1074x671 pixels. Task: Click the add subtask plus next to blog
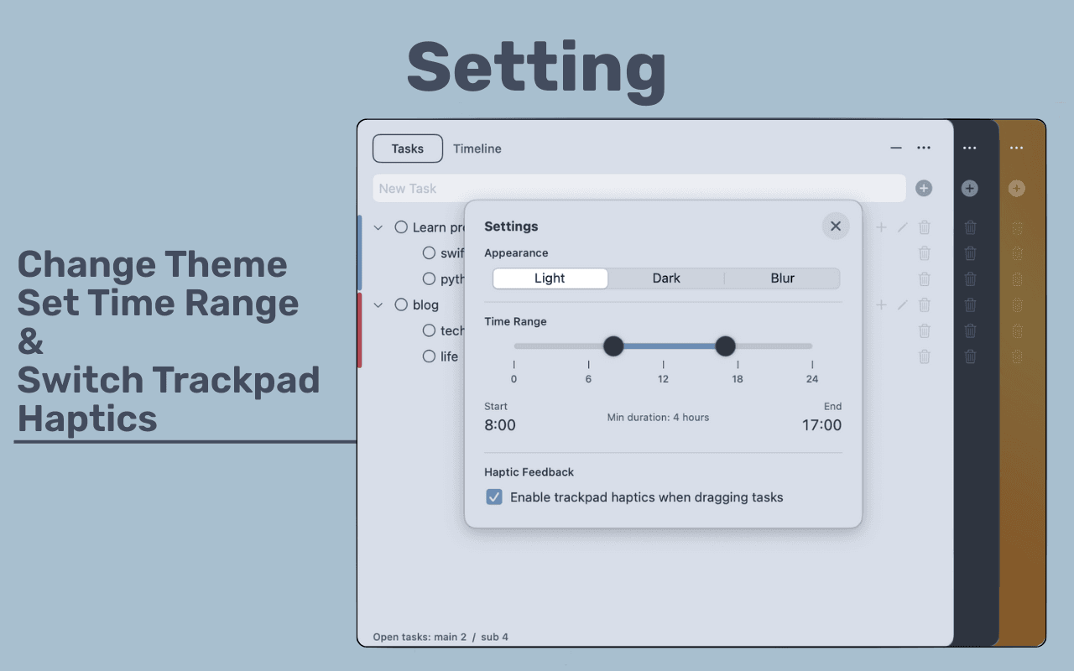coord(881,304)
